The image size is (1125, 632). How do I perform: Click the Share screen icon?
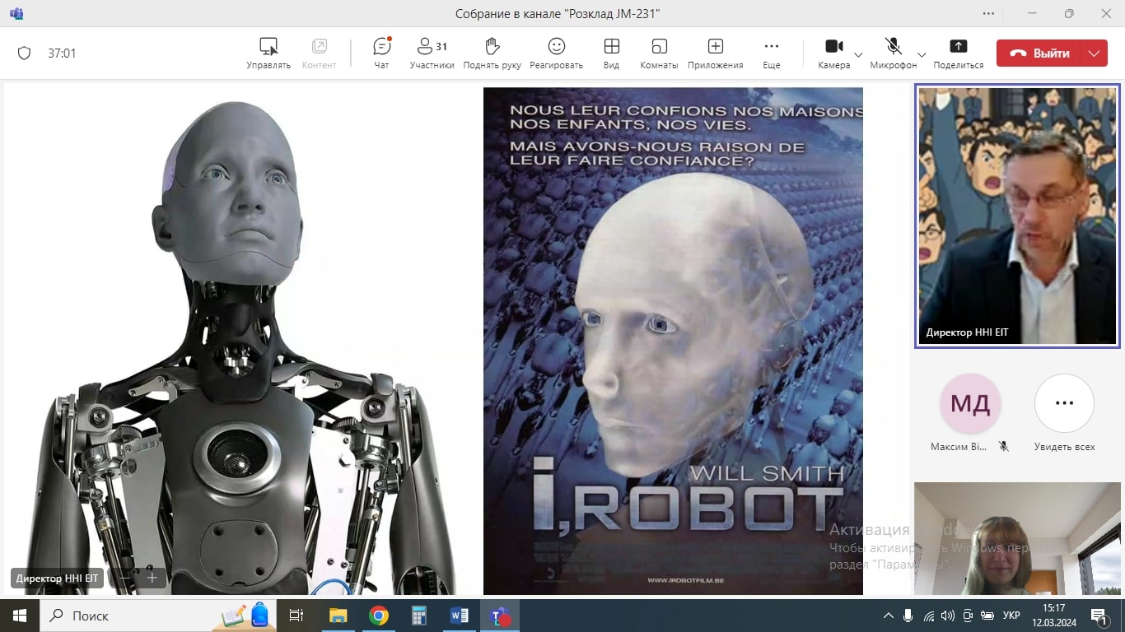tap(958, 53)
